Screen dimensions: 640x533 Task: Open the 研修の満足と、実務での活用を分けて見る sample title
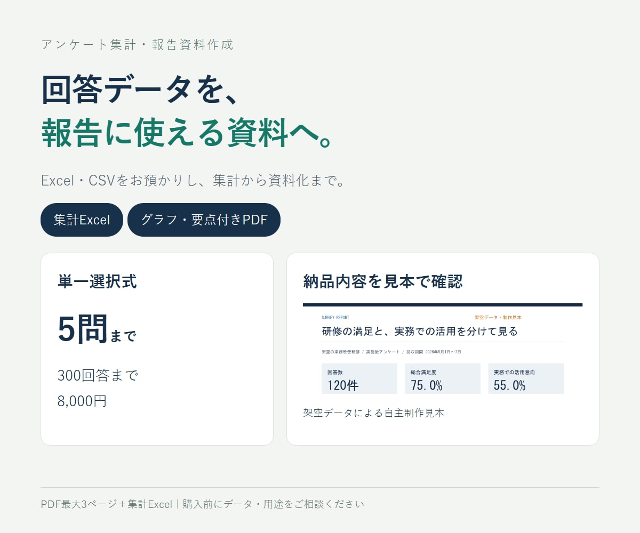pyautogui.click(x=420, y=332)
